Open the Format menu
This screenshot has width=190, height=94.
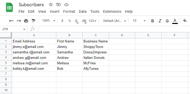(x=69, y=11)
